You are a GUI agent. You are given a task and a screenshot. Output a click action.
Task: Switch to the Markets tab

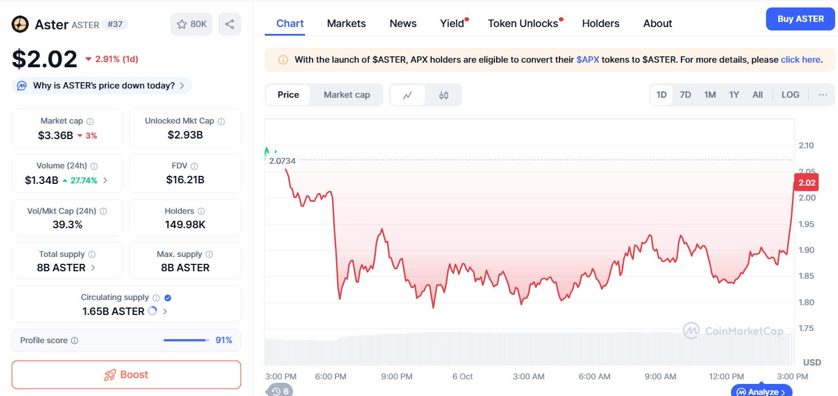(346, 23)
